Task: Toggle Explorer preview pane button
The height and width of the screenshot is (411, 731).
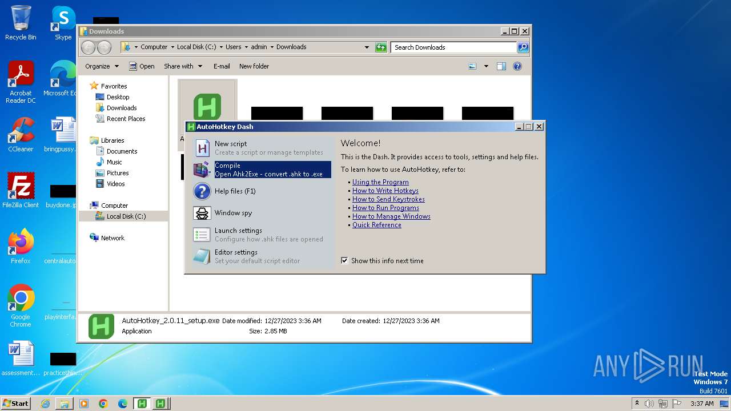Action: (x=501, y=66)
